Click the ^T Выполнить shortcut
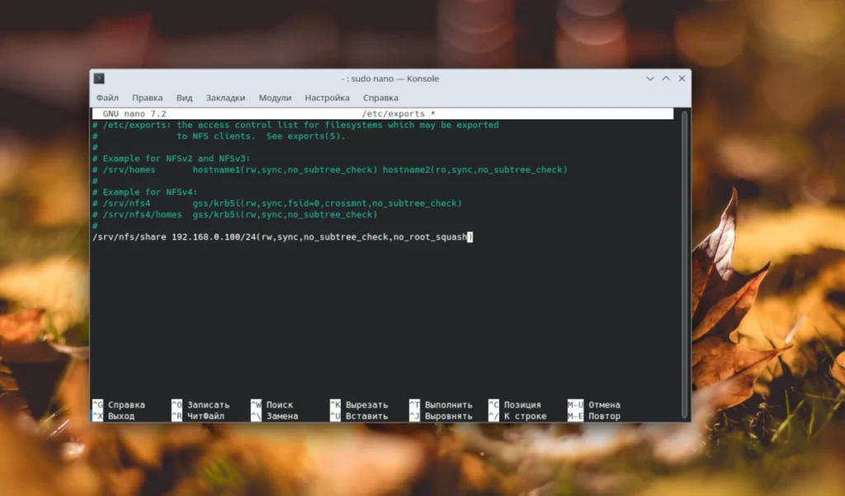This screenshot has width=845, height=496. coord(441,405)
